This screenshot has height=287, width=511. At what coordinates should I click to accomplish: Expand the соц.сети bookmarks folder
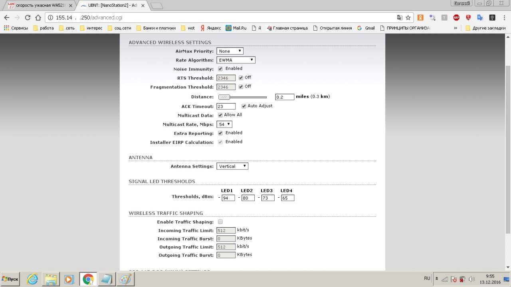[119, 28]
